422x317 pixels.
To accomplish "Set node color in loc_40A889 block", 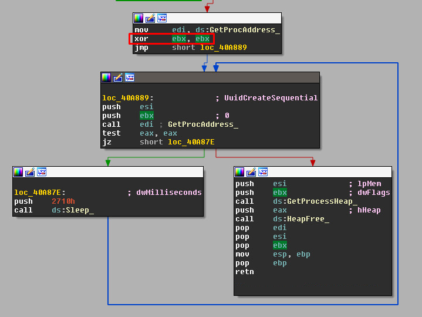I will tap(106, 77).
